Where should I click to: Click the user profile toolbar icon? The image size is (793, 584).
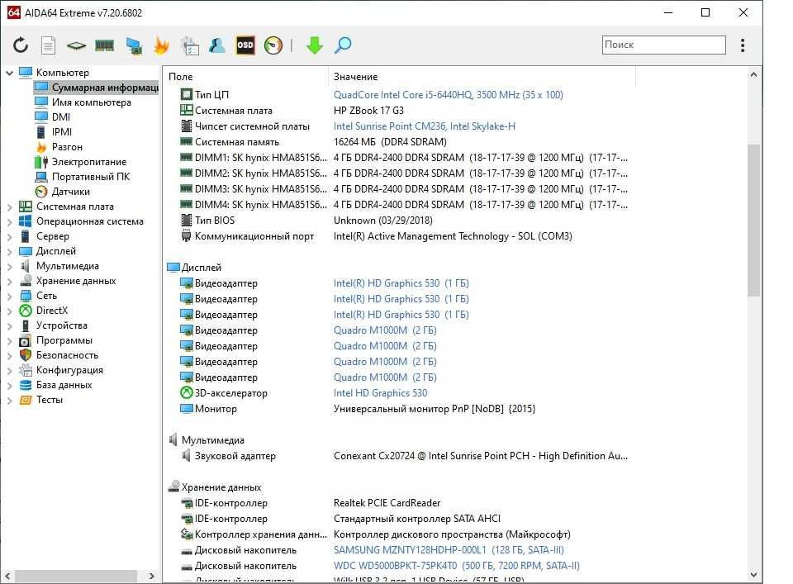(x=217, y=45)
